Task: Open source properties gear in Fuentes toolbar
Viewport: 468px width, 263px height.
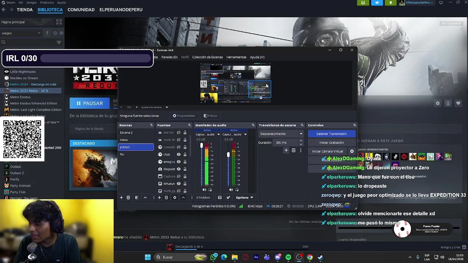Action: (175, 198)
